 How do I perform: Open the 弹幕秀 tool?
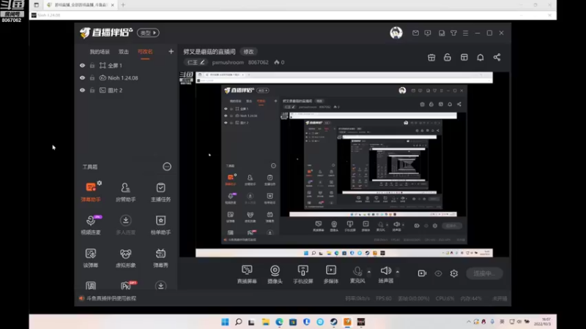pos(160,258)
